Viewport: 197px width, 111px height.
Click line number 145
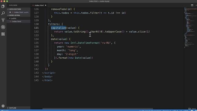(36, 80)
